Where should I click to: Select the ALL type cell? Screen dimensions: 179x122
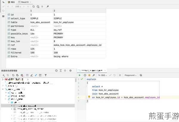click(41, 30)
